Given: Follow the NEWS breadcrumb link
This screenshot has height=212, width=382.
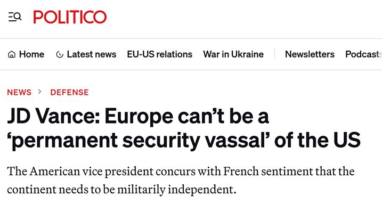Looking at the screenshot, I should pyautogui.click(x=19, y=92).
